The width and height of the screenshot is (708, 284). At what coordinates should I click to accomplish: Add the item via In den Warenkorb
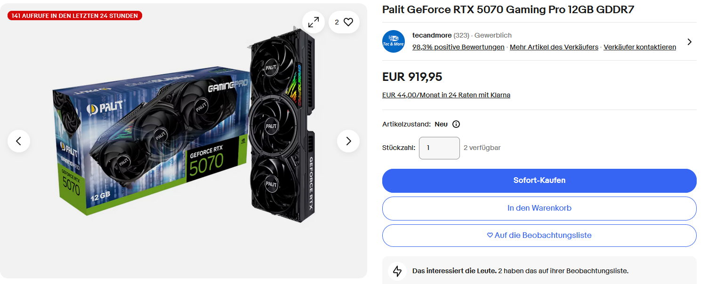click(x=539, y=208)
